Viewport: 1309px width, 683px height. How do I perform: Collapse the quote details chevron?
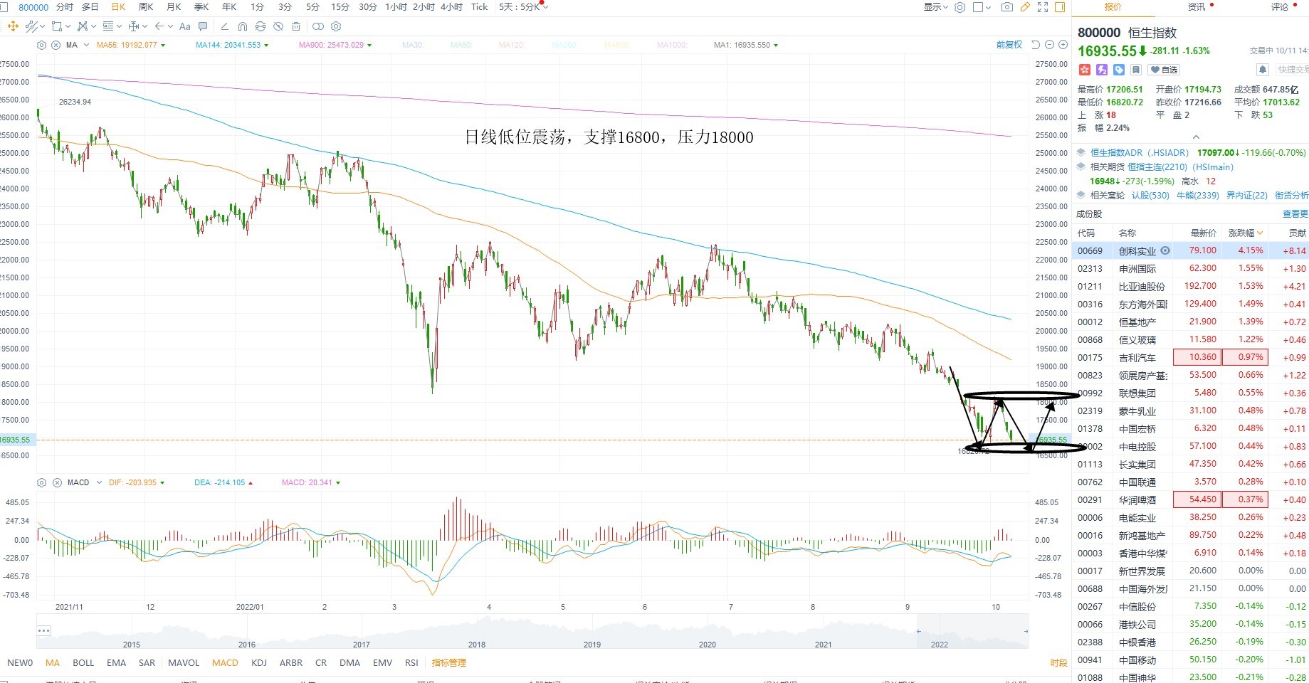point(1196,137)
